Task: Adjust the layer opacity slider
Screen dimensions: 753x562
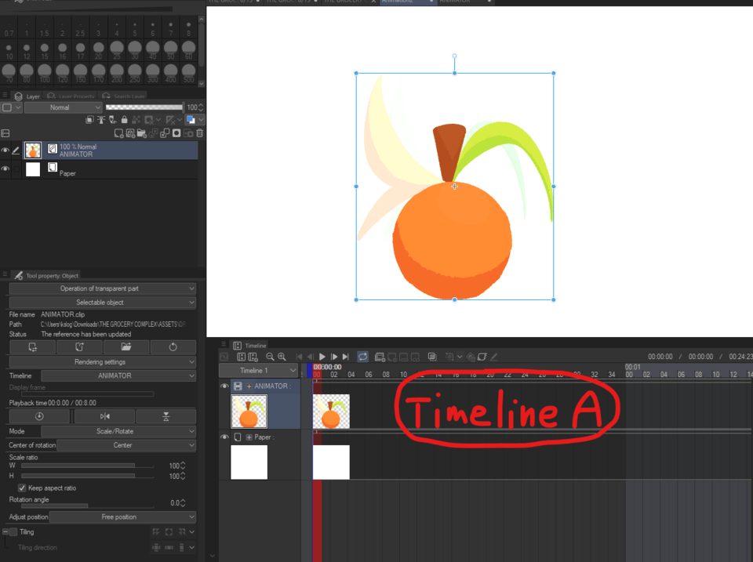Action: [x=144, y=107]
